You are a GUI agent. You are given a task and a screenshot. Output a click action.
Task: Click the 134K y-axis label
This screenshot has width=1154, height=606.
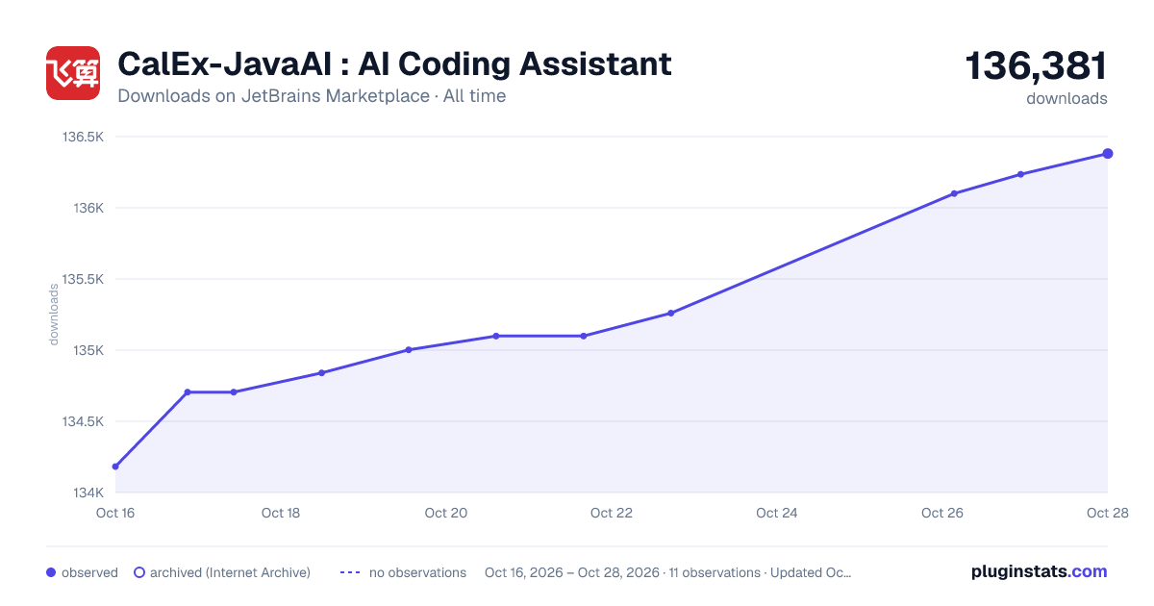(x=89, y=492)
